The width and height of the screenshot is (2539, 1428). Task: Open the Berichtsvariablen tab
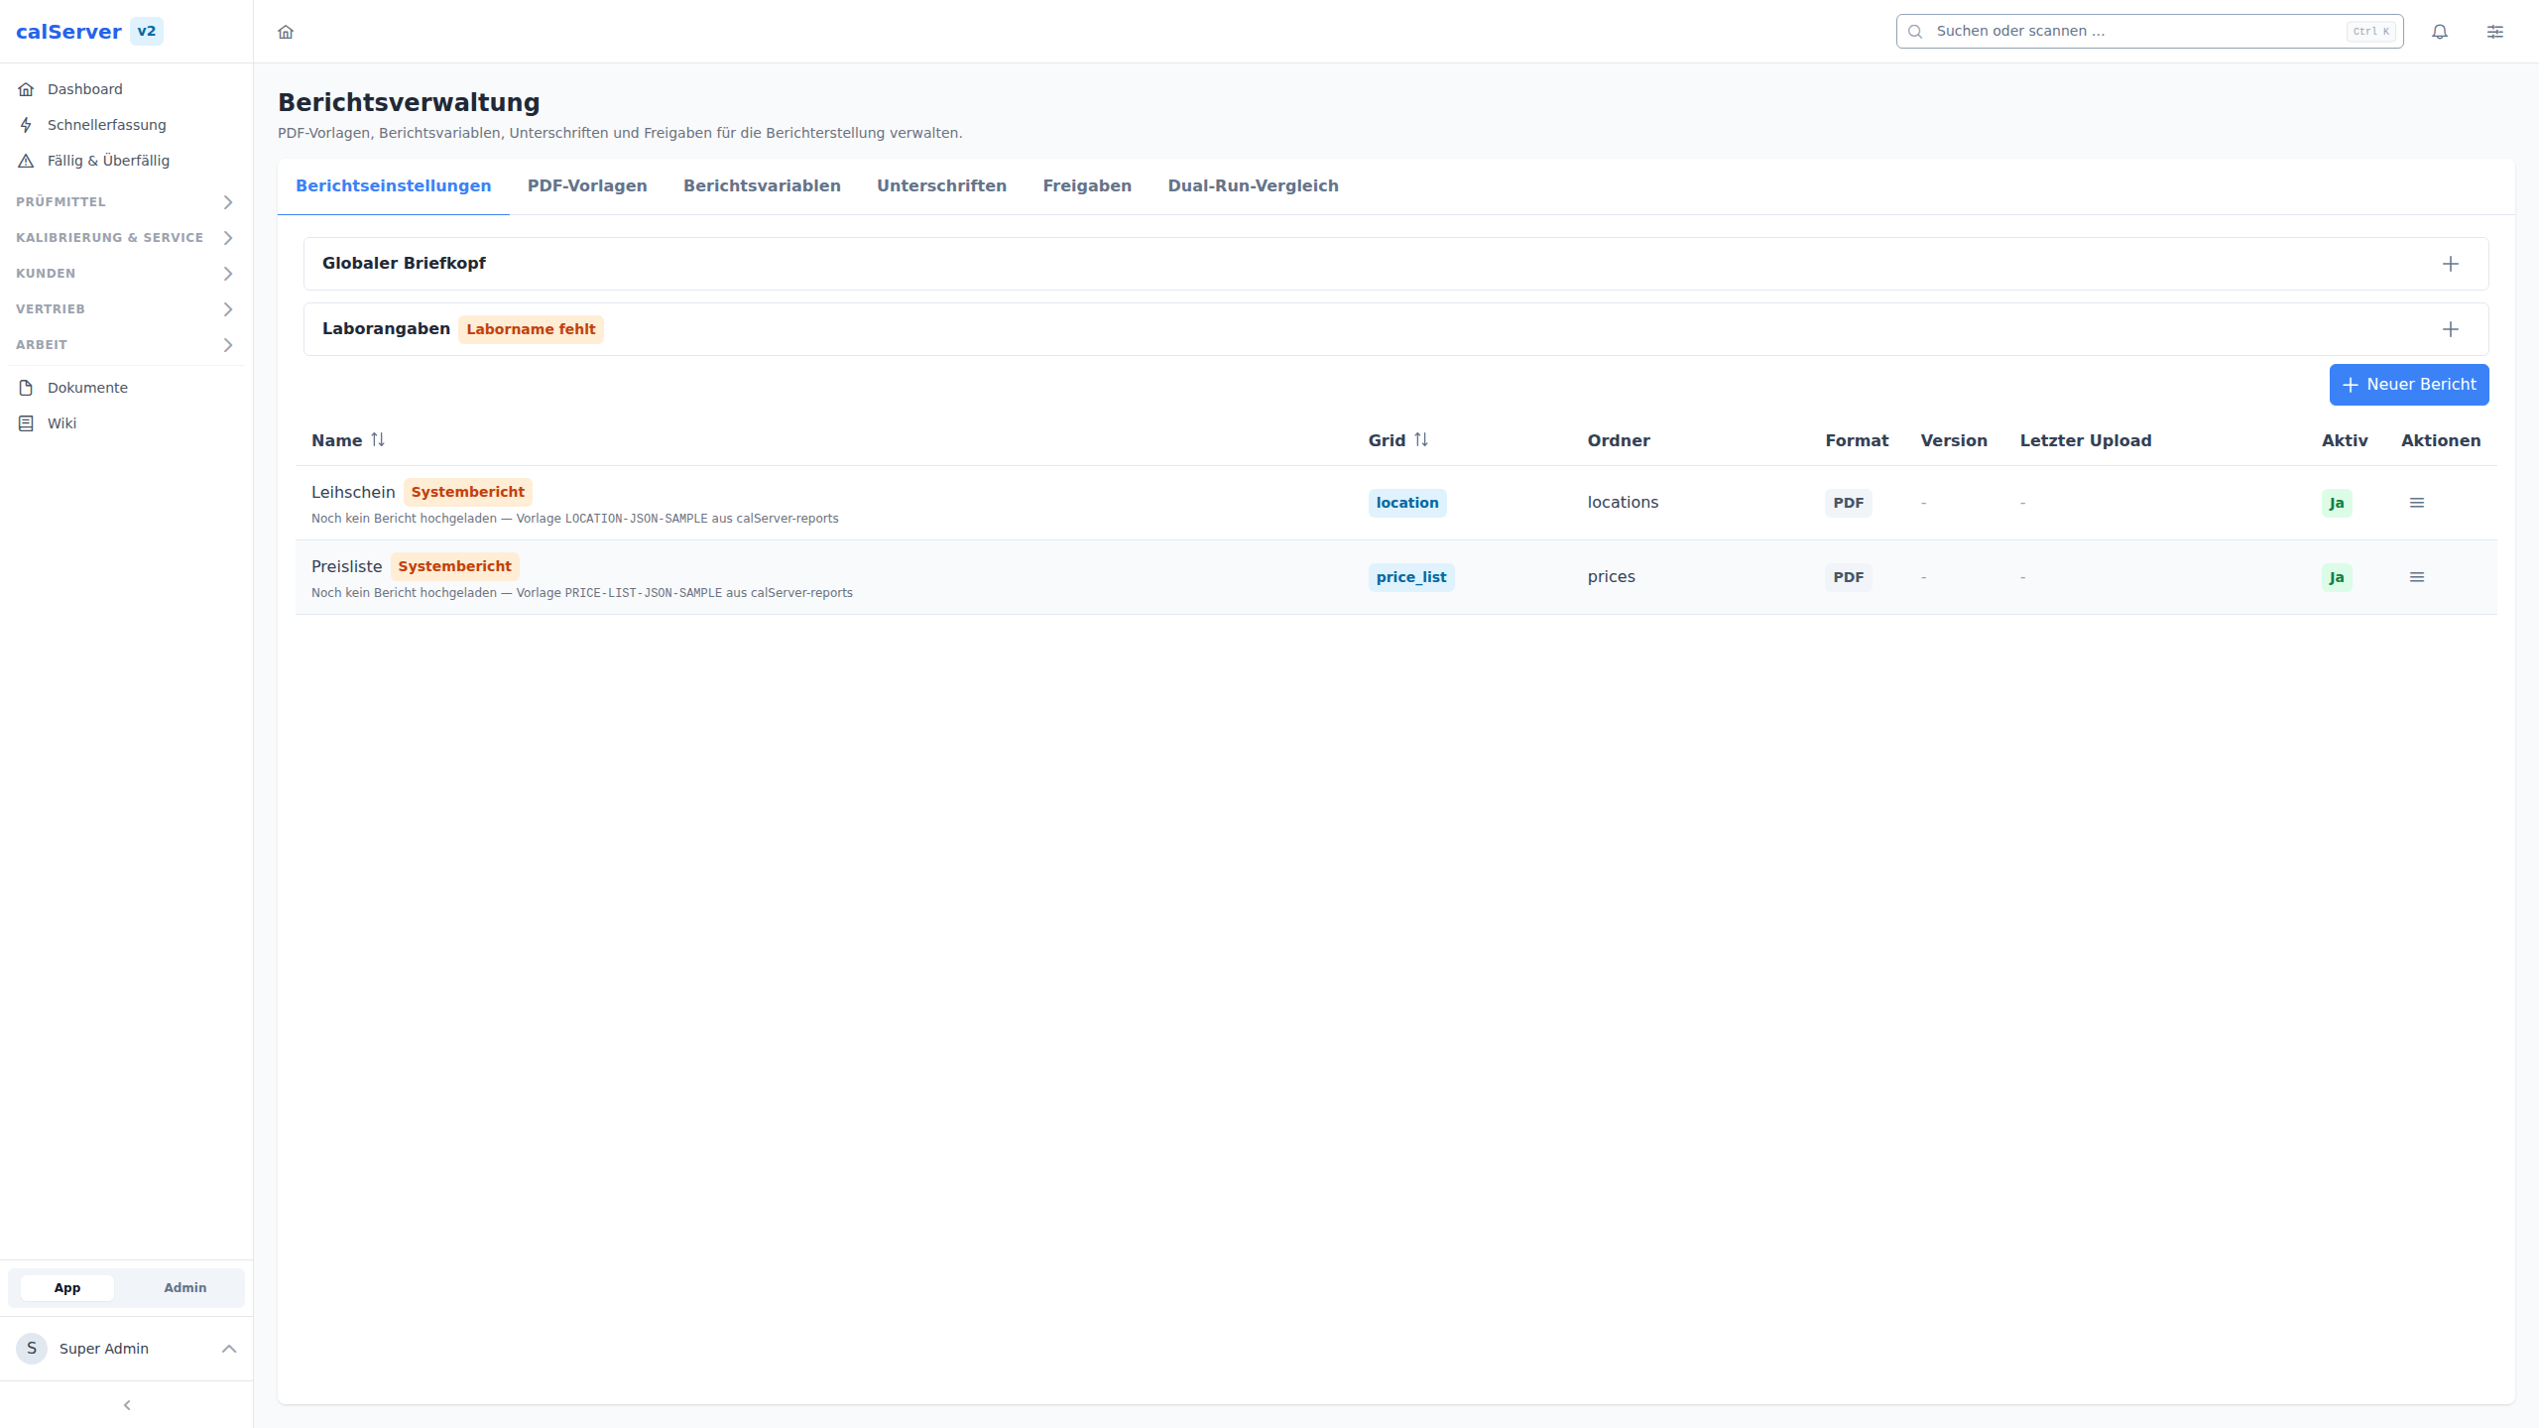click(762, 186)
